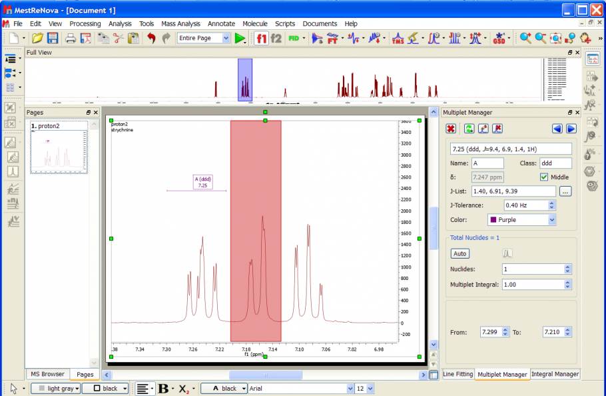Click the Undo arrow icon

151,38
